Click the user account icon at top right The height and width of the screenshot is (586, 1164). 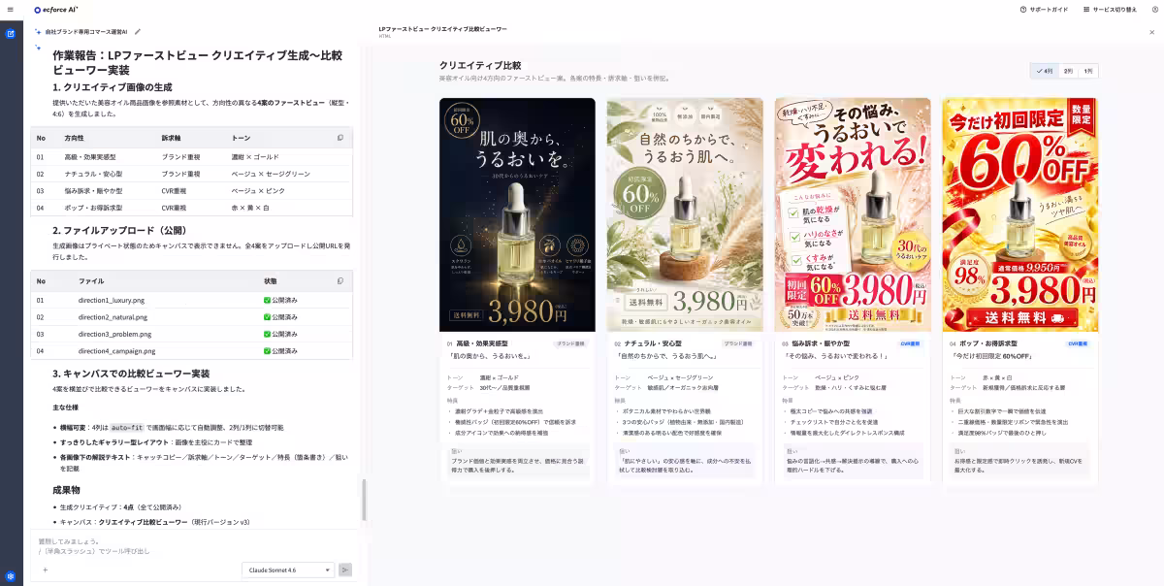(1154, 9)
